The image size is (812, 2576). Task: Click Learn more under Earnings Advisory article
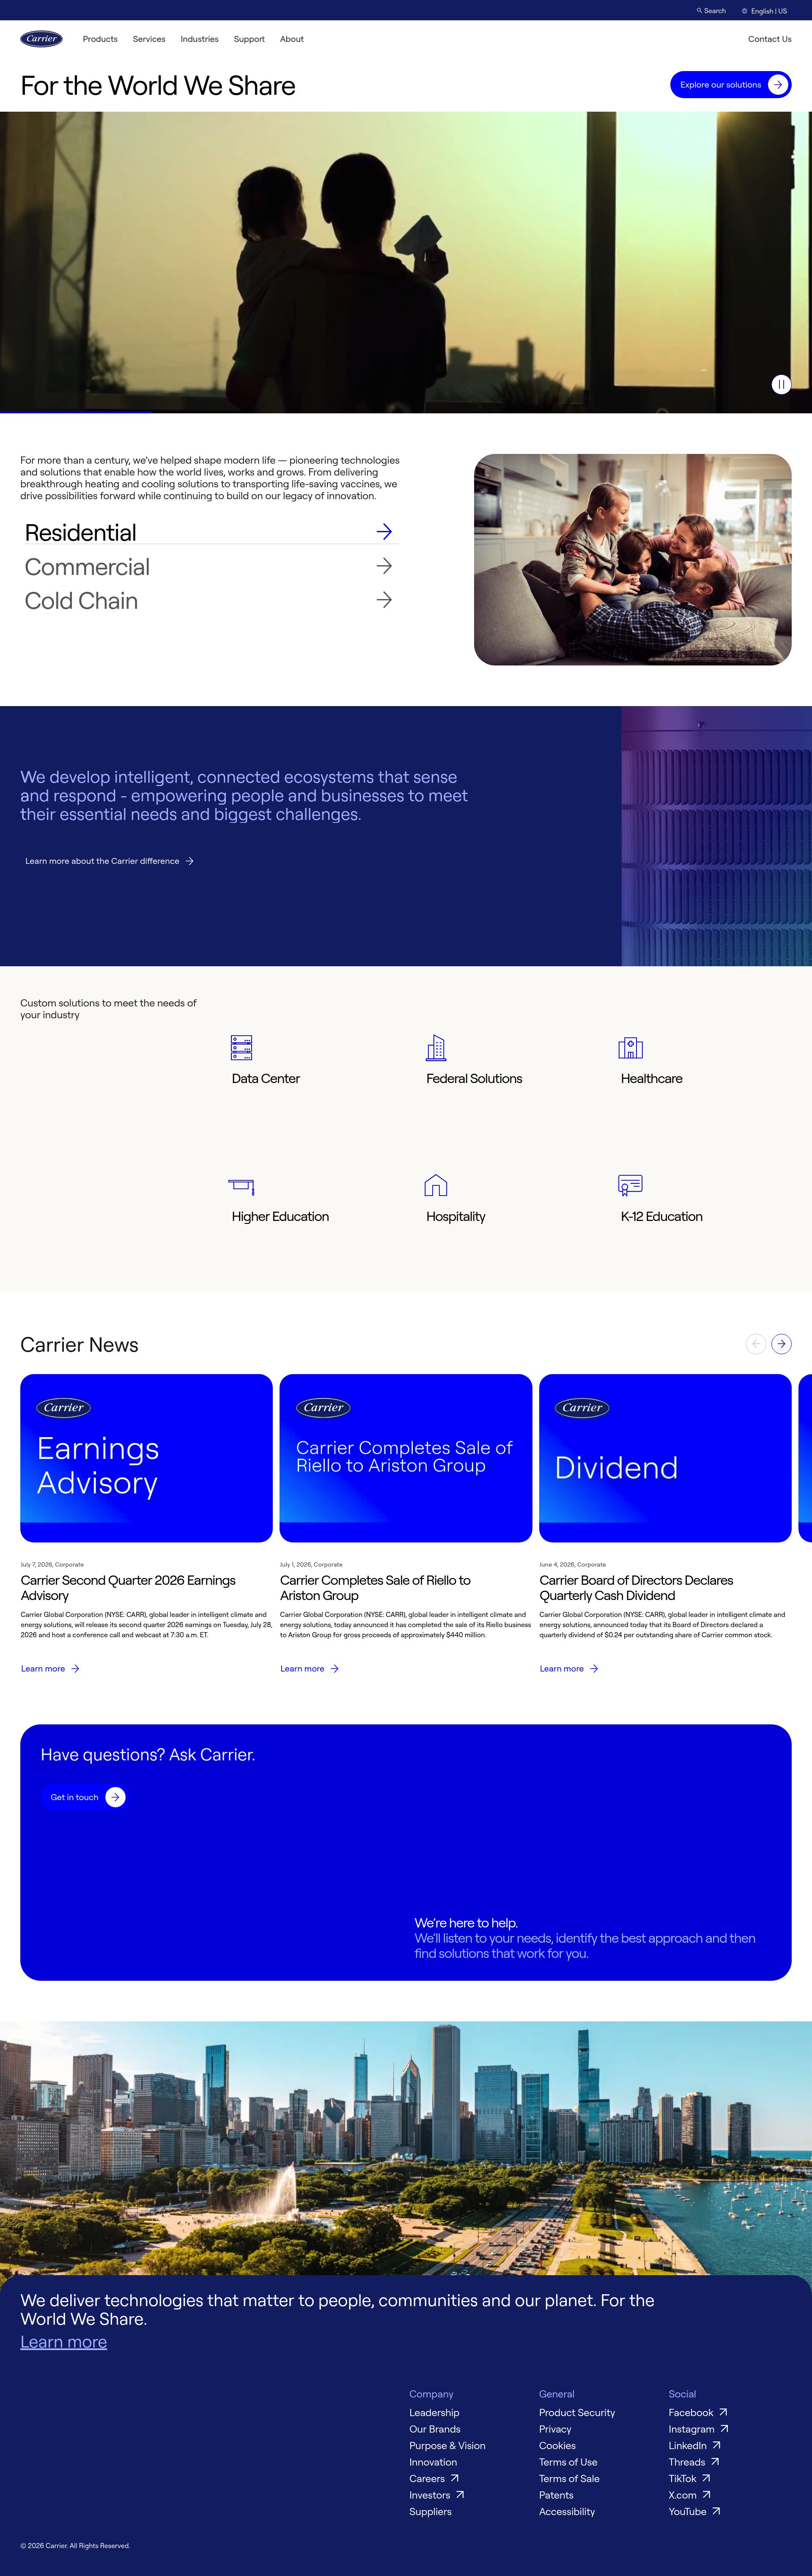(50, 1668)
